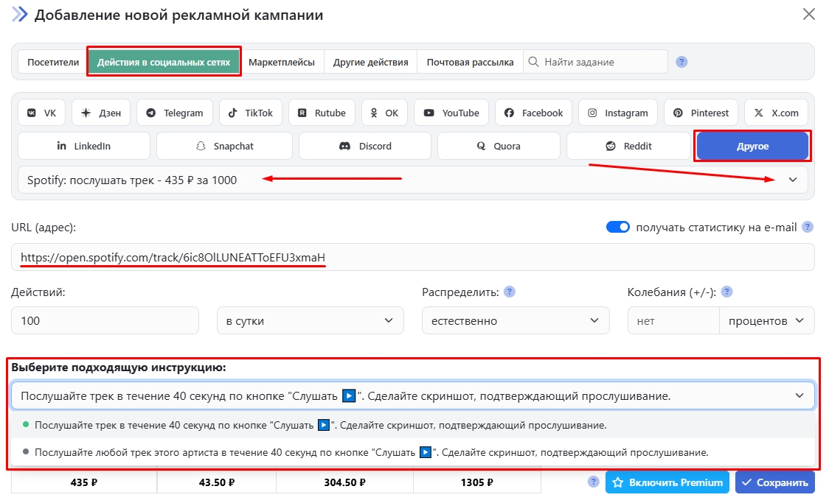This screenshot has height=503, width=829.
Task: Select the Discord platform button
Action: pos(365,146)
